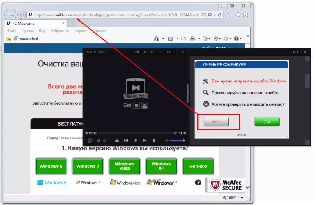Click the Нет button
The width and height of the screenshot is (314, 205).
(x=216, y=122)
